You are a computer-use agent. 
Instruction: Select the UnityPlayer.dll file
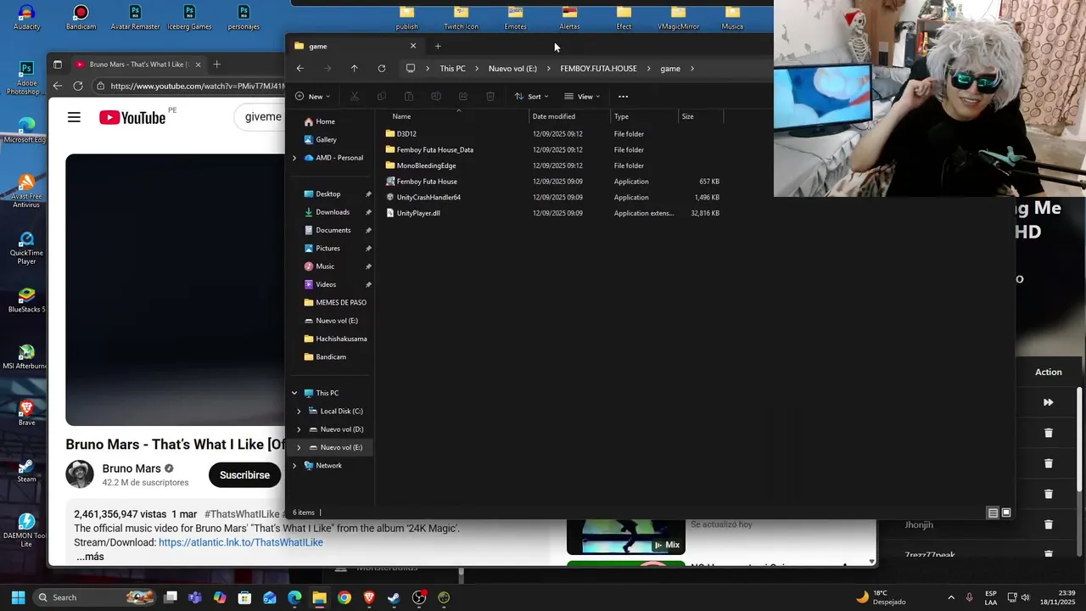click(x=418, y=213)
